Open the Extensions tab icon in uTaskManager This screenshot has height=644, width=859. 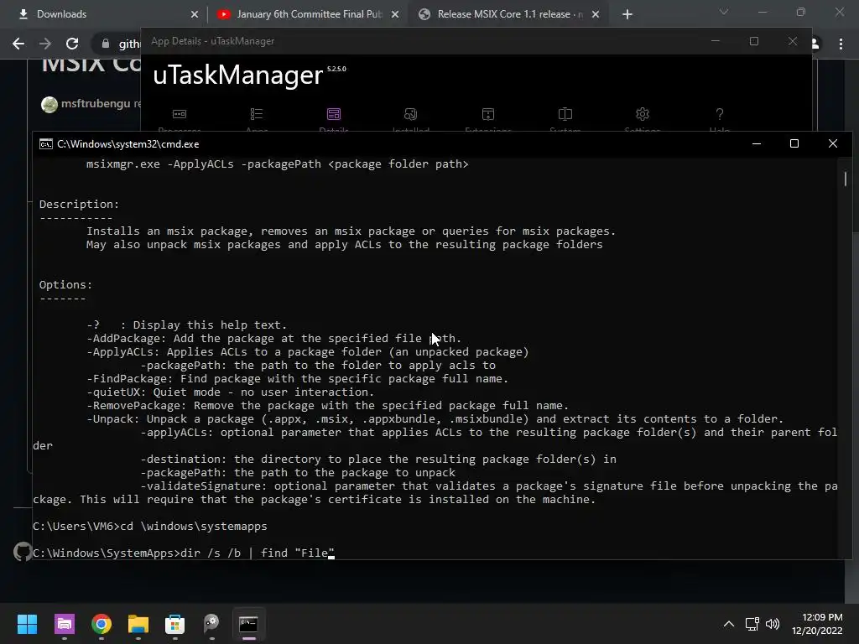coord(488,114)
